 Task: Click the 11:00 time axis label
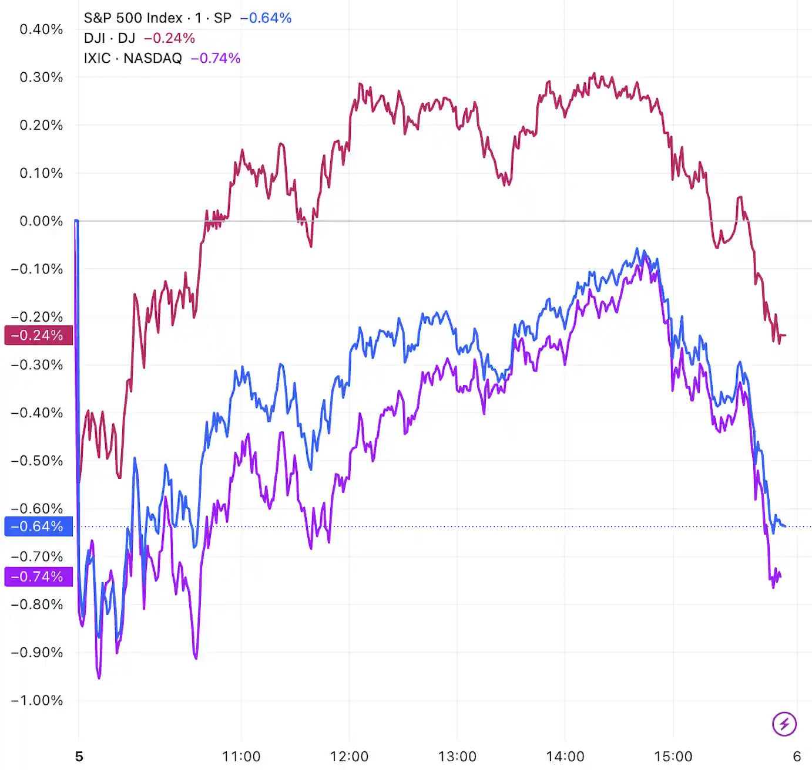tap(241, 757)
